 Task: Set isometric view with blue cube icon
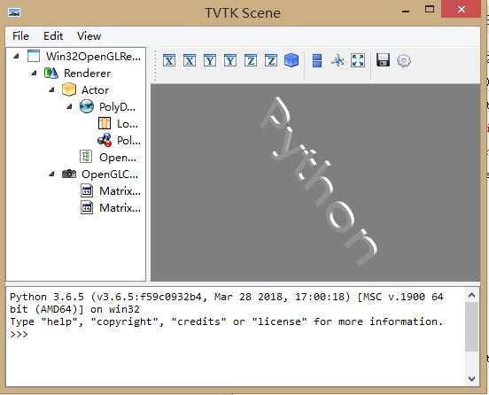[x=291, y=60]
